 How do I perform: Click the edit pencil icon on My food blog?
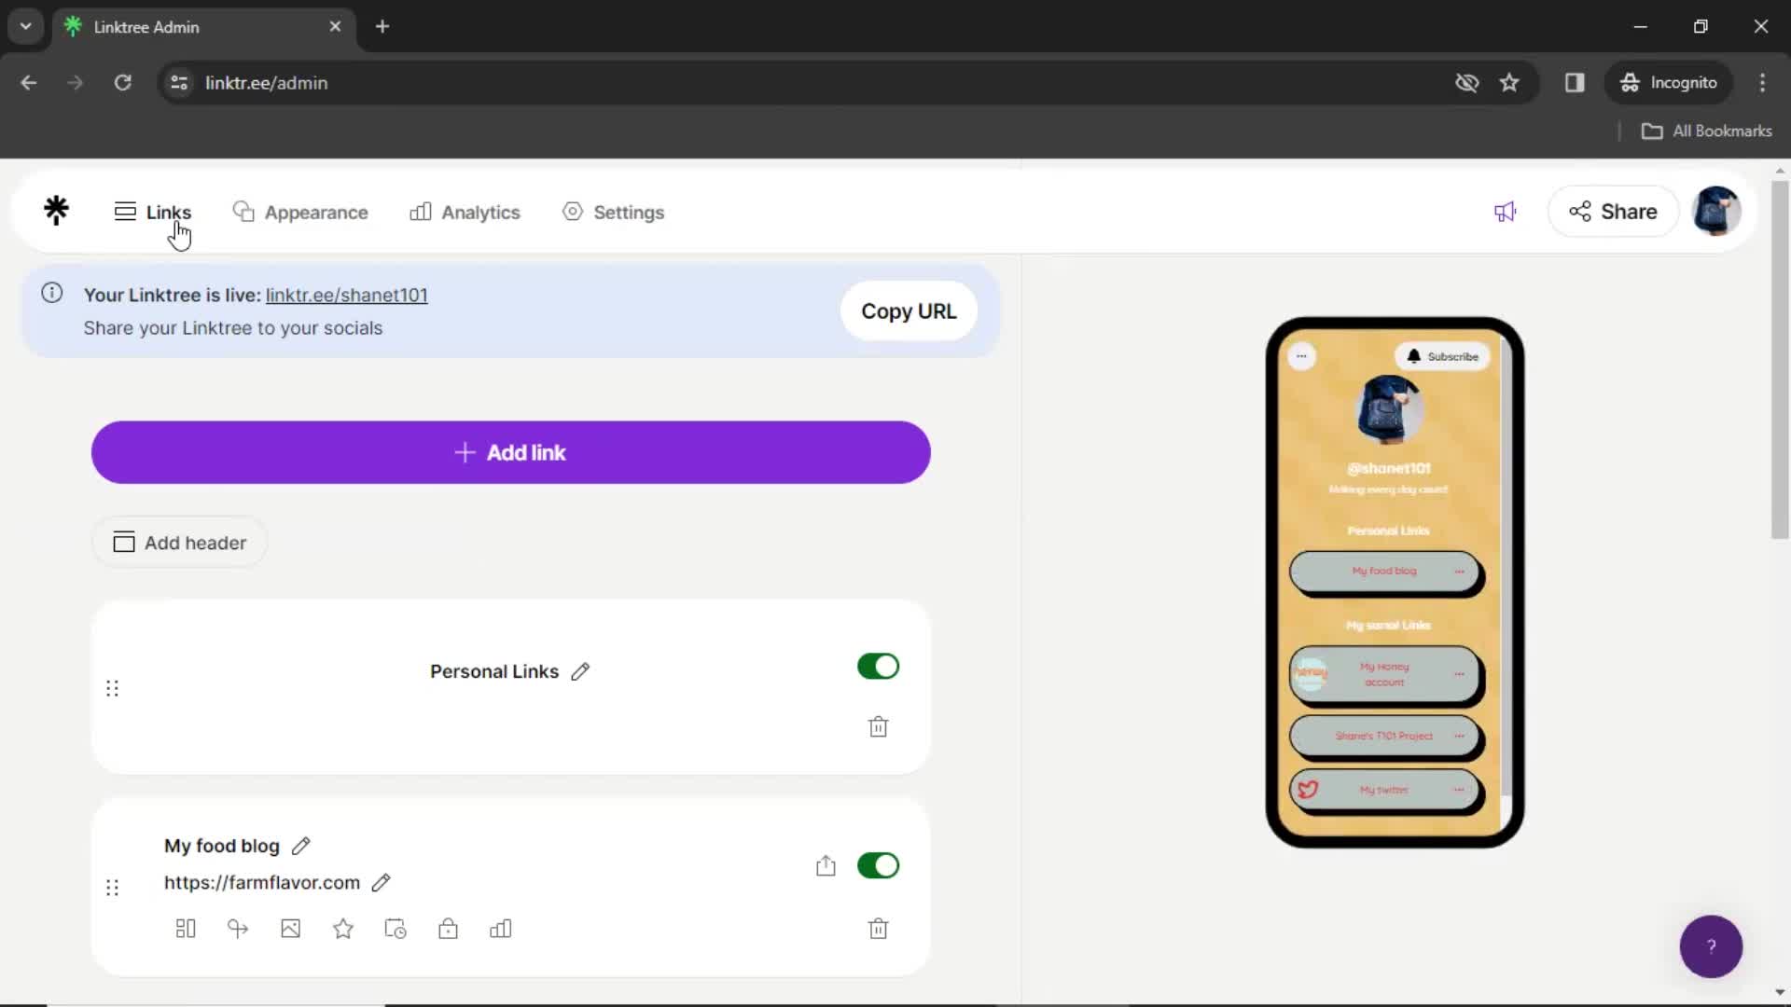(301, 846)
